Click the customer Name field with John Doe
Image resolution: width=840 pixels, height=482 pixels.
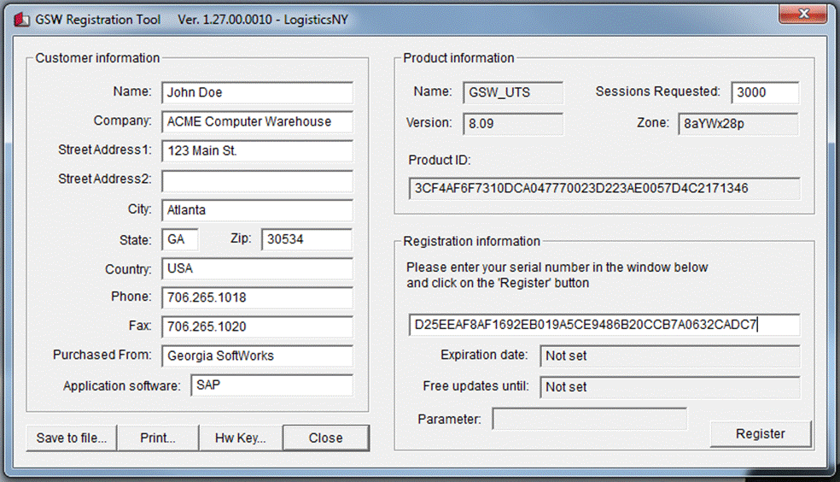(257, 92)
